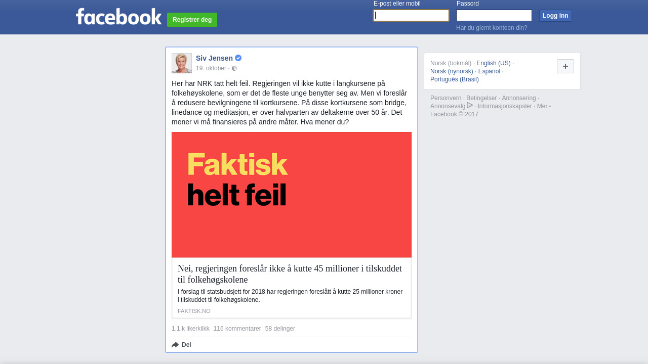Screen dimensions: 648x364
Task: Open the Faktisk helt feil article image
Action: tap(292, 195)
